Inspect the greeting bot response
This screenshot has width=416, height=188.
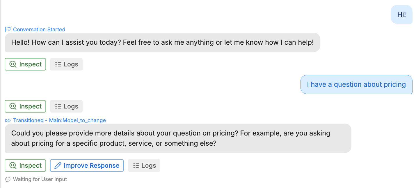click(25, 64)
